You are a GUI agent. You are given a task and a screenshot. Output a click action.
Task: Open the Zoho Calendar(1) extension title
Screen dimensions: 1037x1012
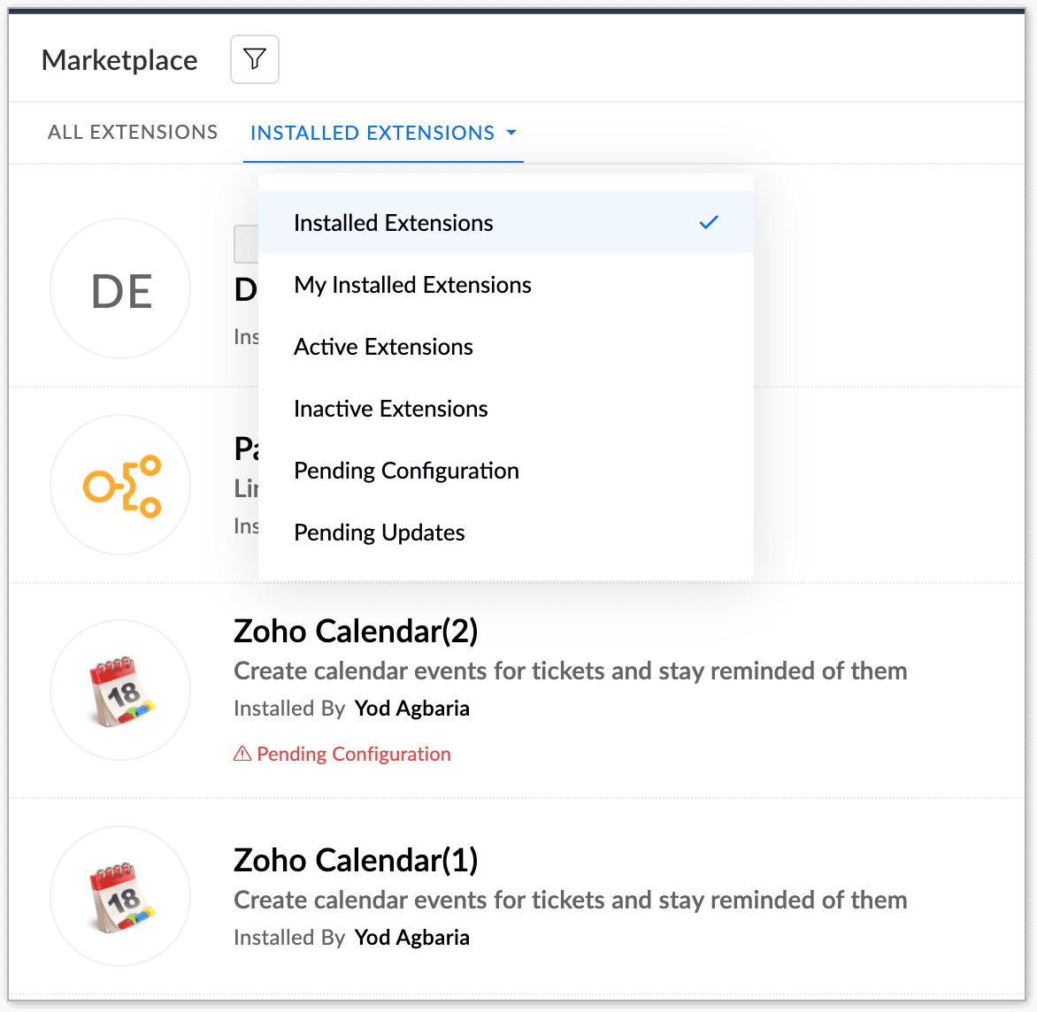356,860
